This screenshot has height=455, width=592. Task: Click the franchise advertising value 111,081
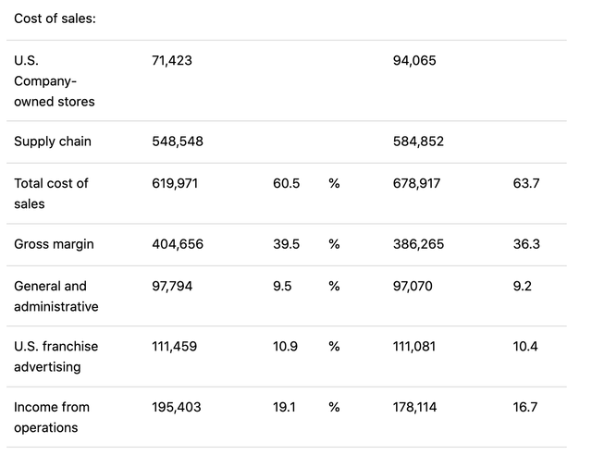coord(414,346)
